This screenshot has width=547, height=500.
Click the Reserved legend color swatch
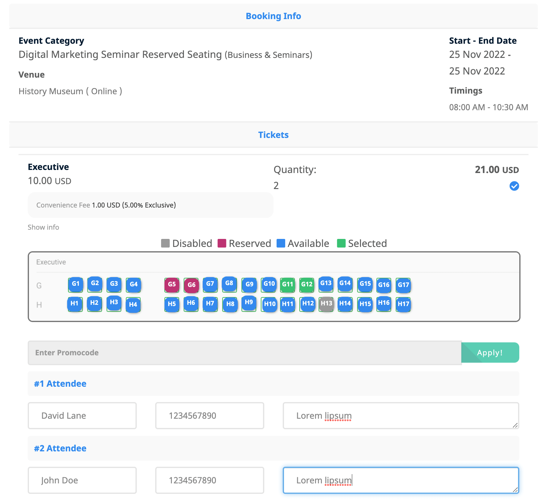pyautogui.click(x=222, y=243)
